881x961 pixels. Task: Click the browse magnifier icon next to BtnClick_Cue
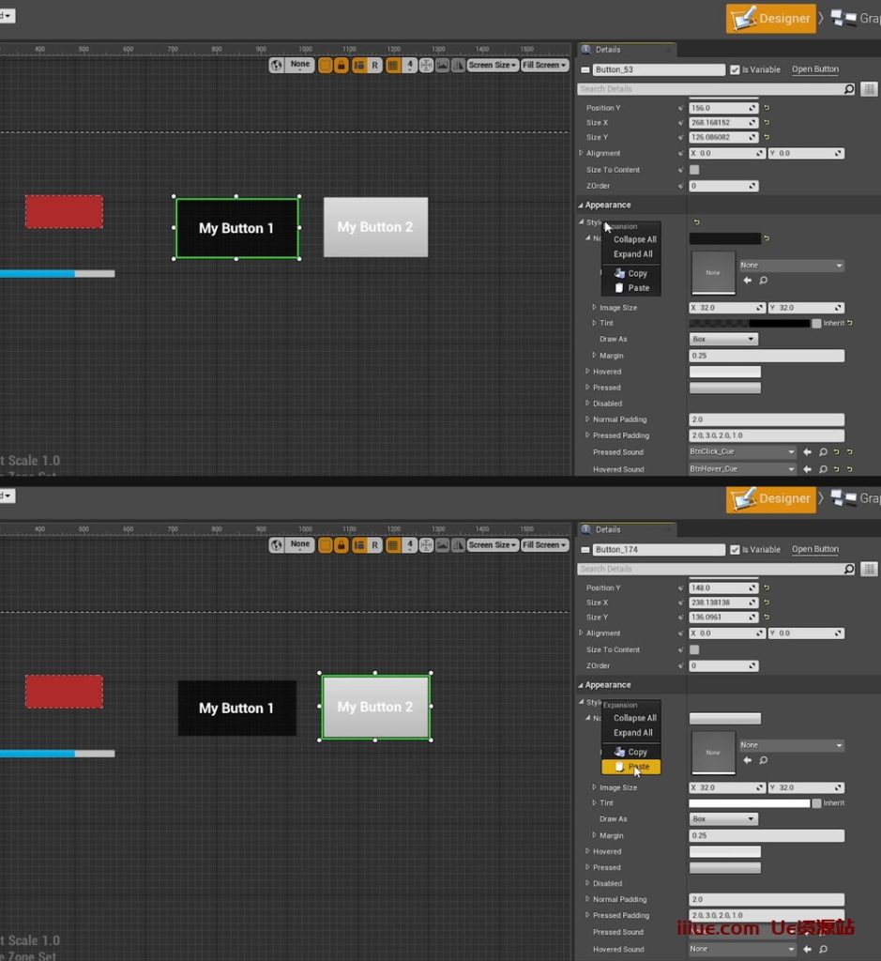pos(823,452)
